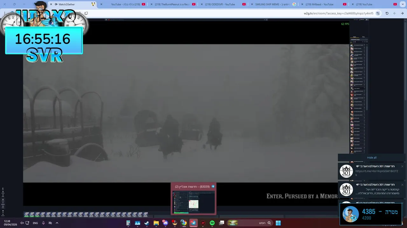Viewport: 407px width, 228px height.
Task: Click the microphone tray icon
Action: [43, 223]
